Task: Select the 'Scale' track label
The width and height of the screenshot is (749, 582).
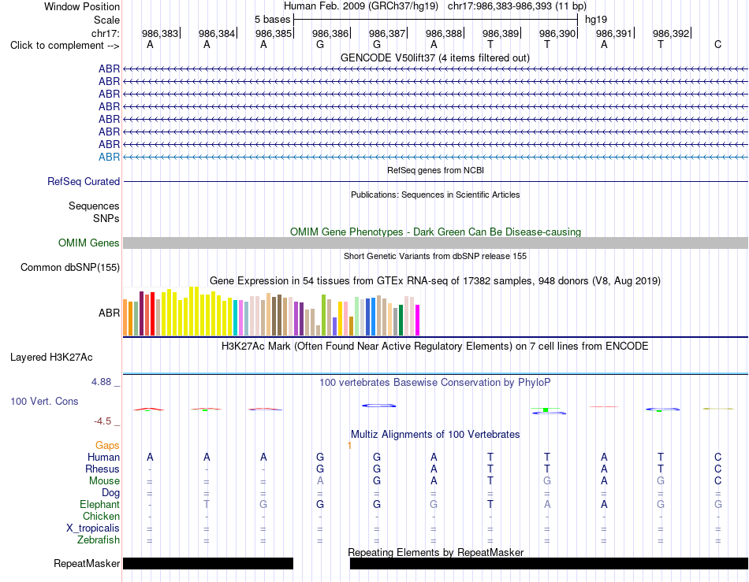Action: point(106,20)
